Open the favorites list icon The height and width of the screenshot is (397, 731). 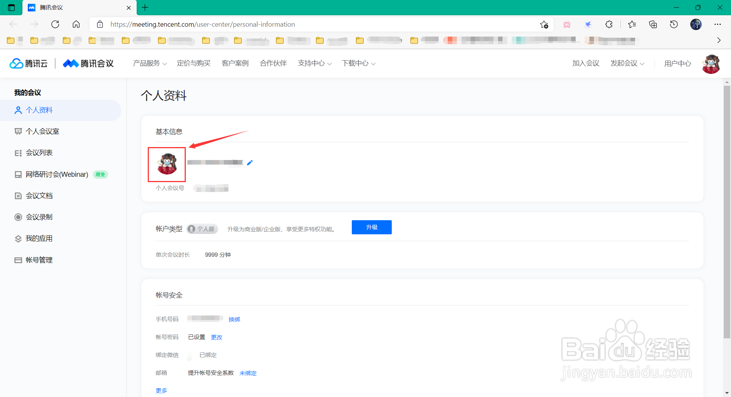click(x=632, y=24)
